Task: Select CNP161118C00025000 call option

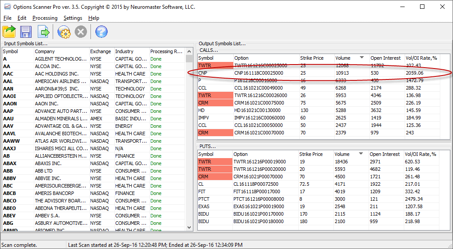Action: [259, 73]
